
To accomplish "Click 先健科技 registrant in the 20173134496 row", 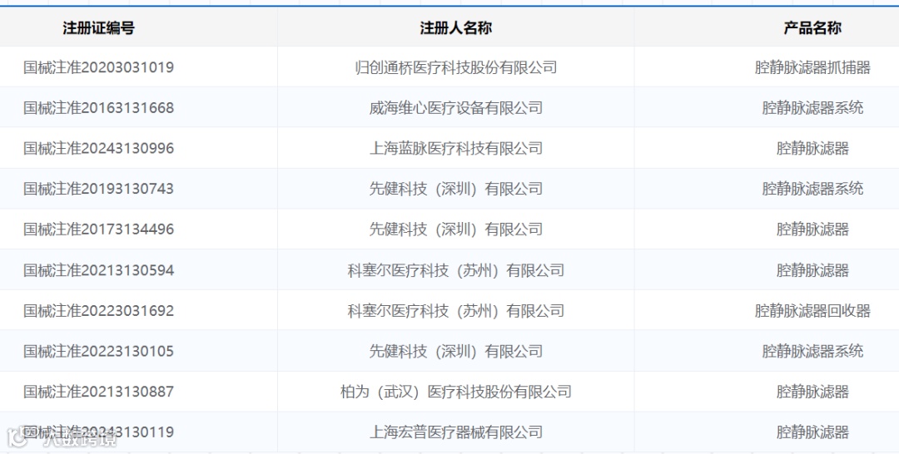I will pos(456,229).
